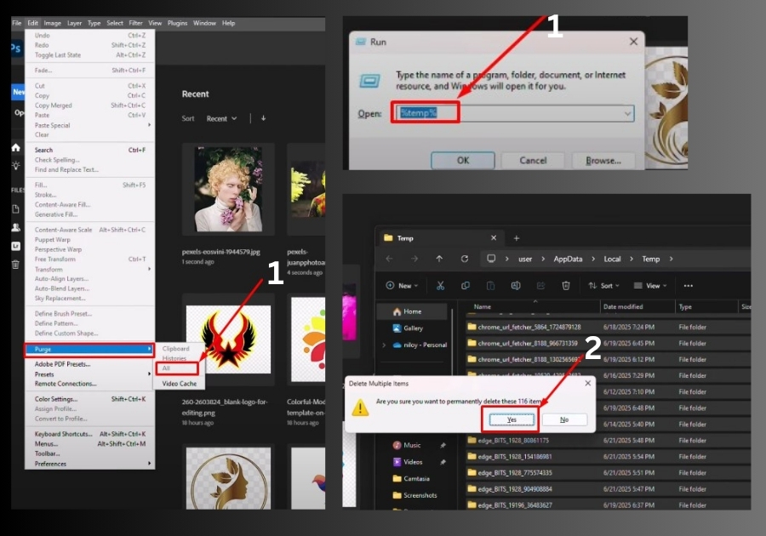Click OK in the Run dialog

coord(463,160)
